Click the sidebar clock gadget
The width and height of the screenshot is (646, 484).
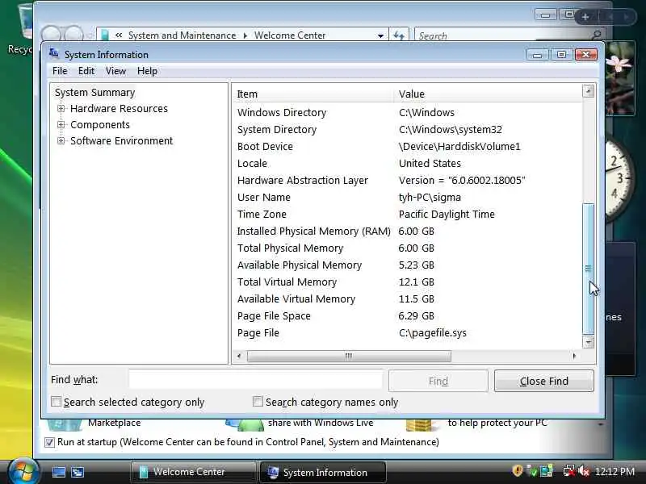(619, 179)
